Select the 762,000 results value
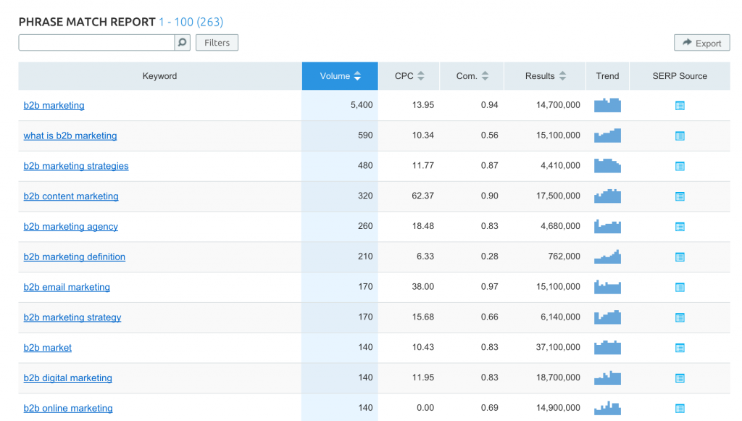Screen dimensions: 742x421 [564, 257]
